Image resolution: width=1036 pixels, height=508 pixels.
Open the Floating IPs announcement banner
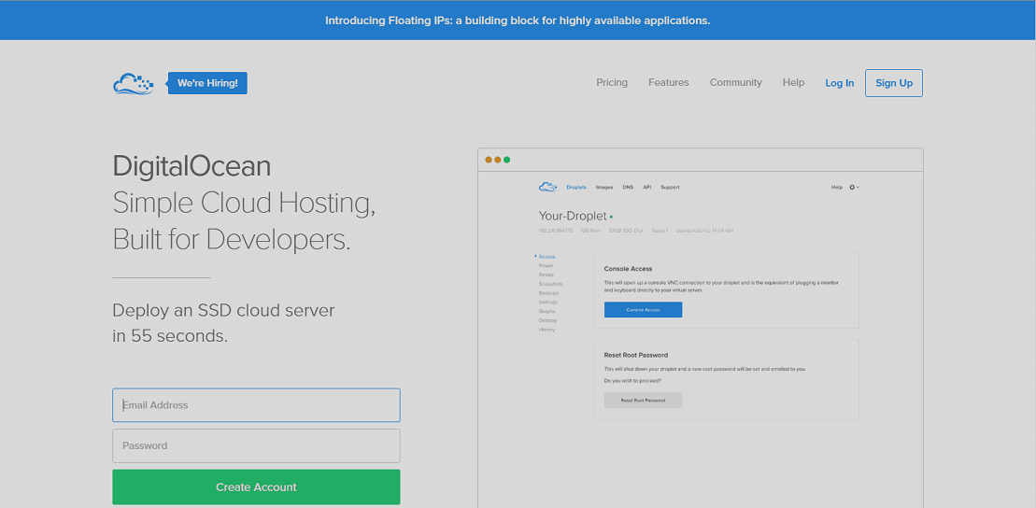point(518,21)
